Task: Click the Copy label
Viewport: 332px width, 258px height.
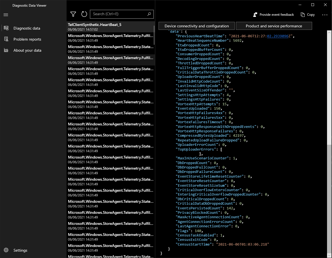Action: [x=311, y=15]
